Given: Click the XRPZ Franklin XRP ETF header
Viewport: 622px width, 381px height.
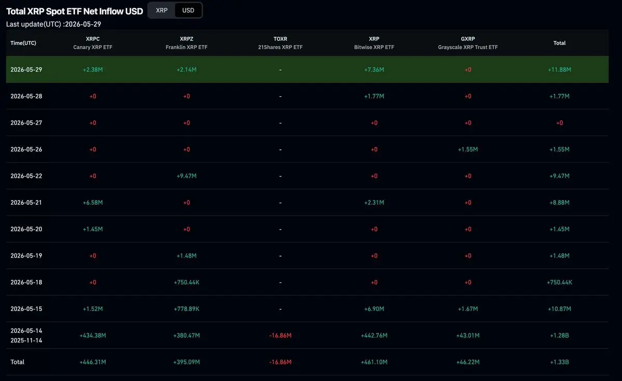Looking at the screenshot, I should click(187, 43).
